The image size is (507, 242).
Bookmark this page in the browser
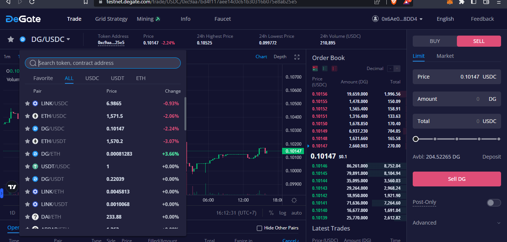point(86,2)
